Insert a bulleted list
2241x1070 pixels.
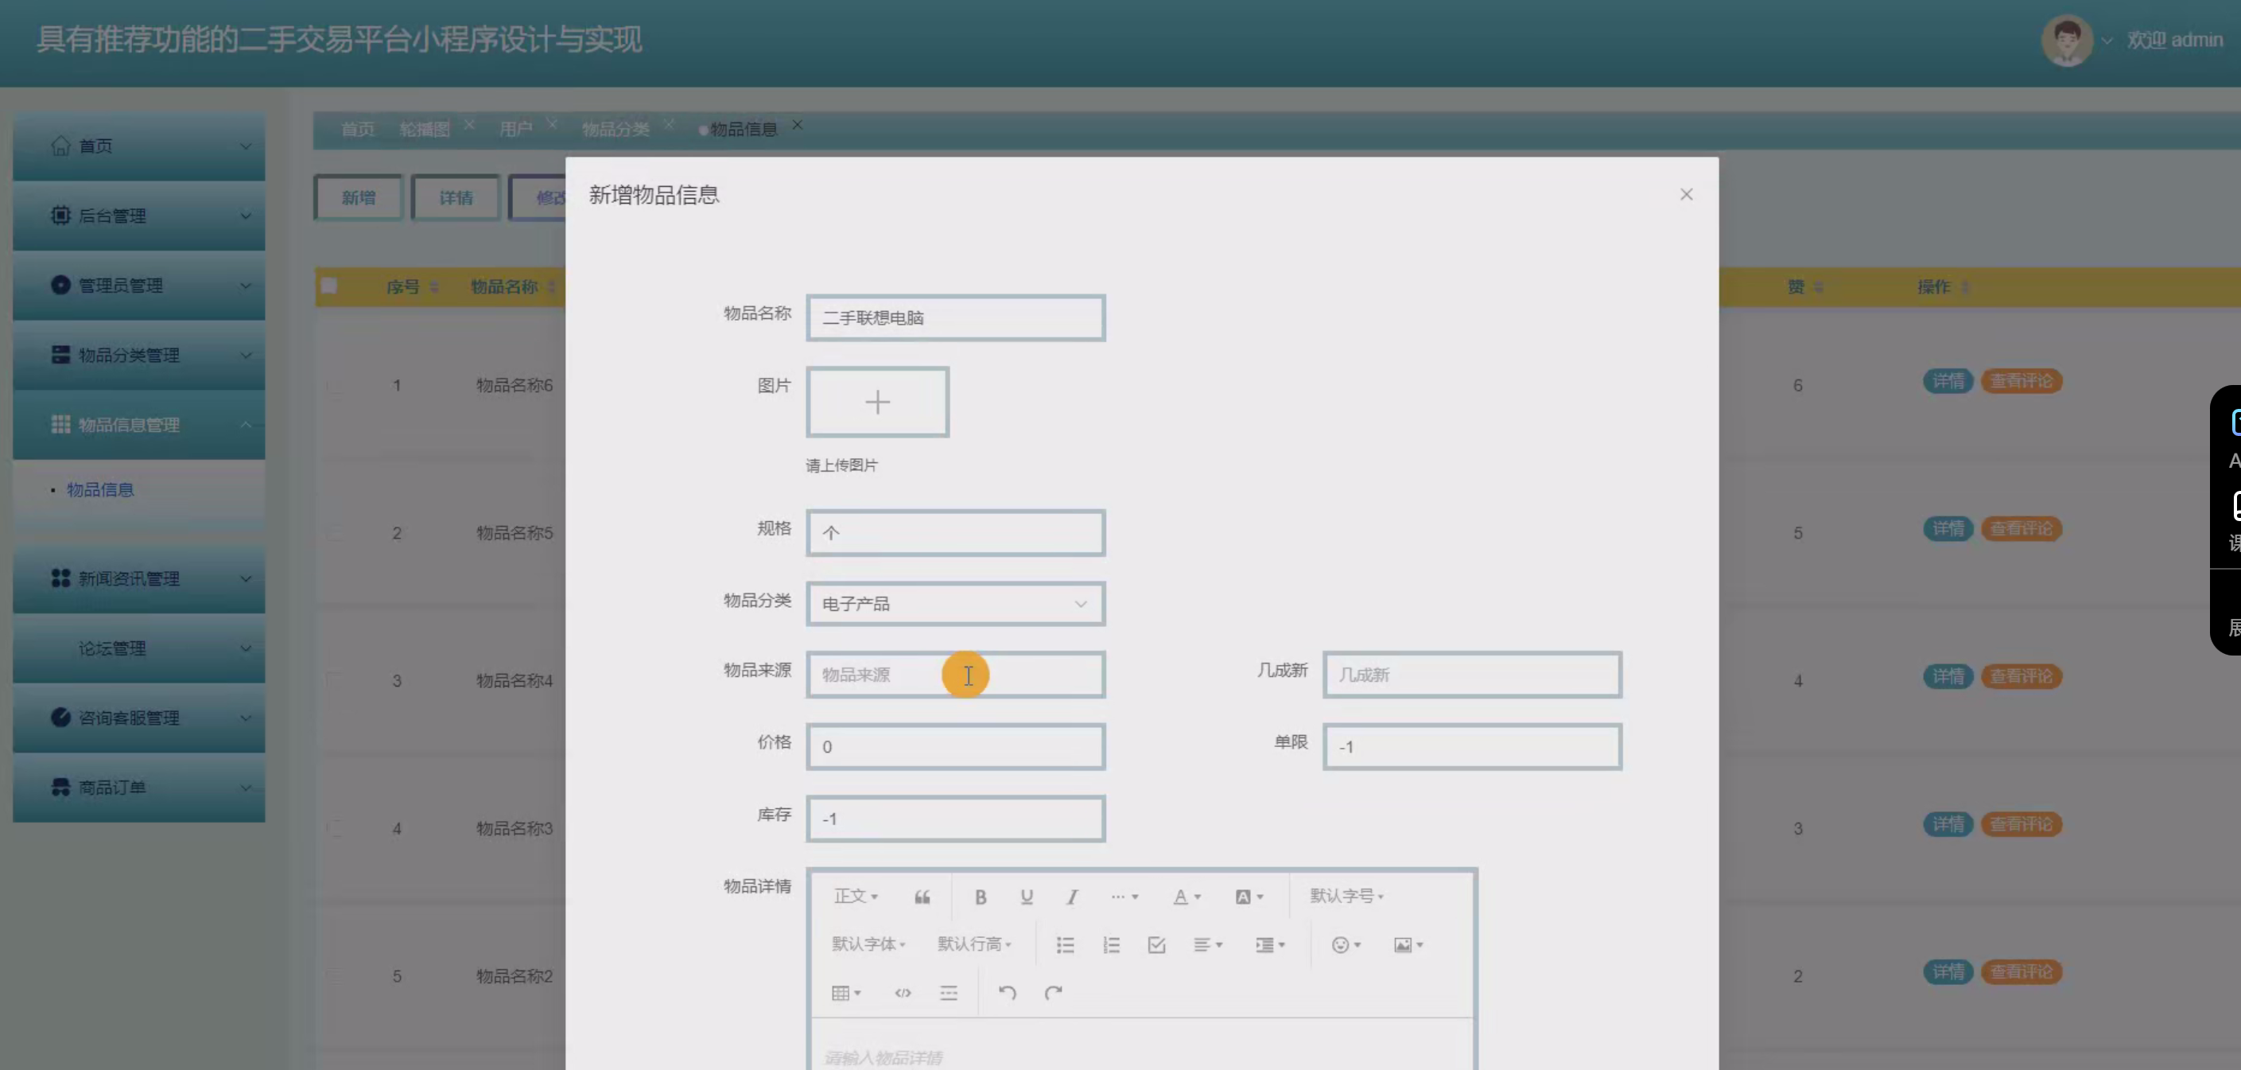1065,944
